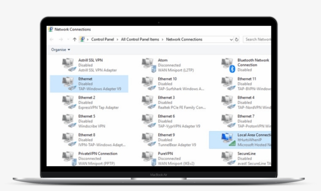Go forward with the forward arrow

point(61,39)
